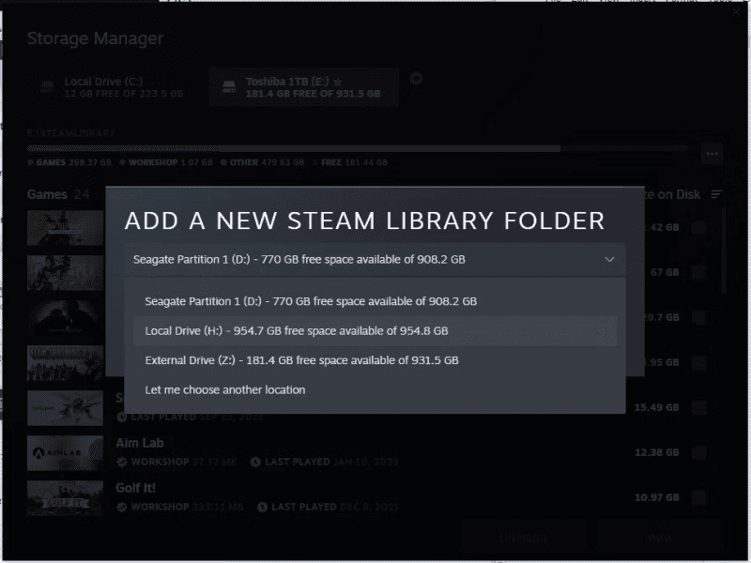Screen dimensions: 751x563
Task: Click the default-drive star icon on Toshiba
Action: (x=337, y=82)
